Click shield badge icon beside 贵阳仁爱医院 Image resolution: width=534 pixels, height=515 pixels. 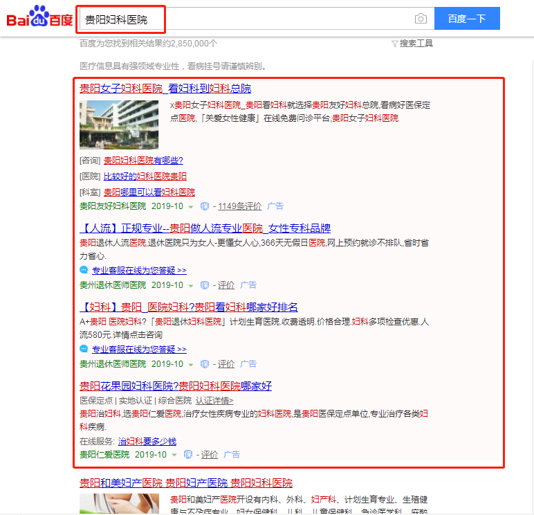pyautogui.click(x=188, y=455)
